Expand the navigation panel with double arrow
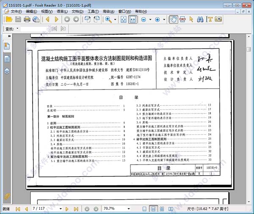254x214 pixels. click(9, 36)
